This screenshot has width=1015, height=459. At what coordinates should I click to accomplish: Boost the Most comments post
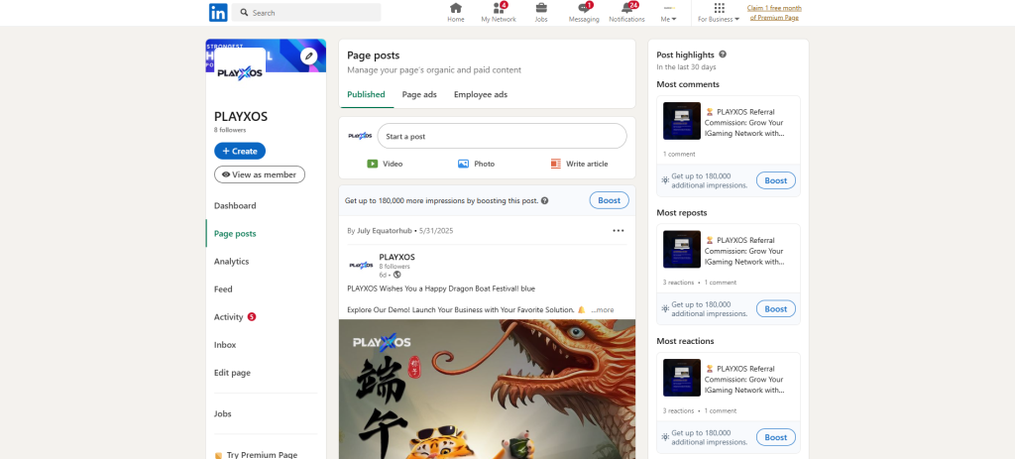[775, 180]
